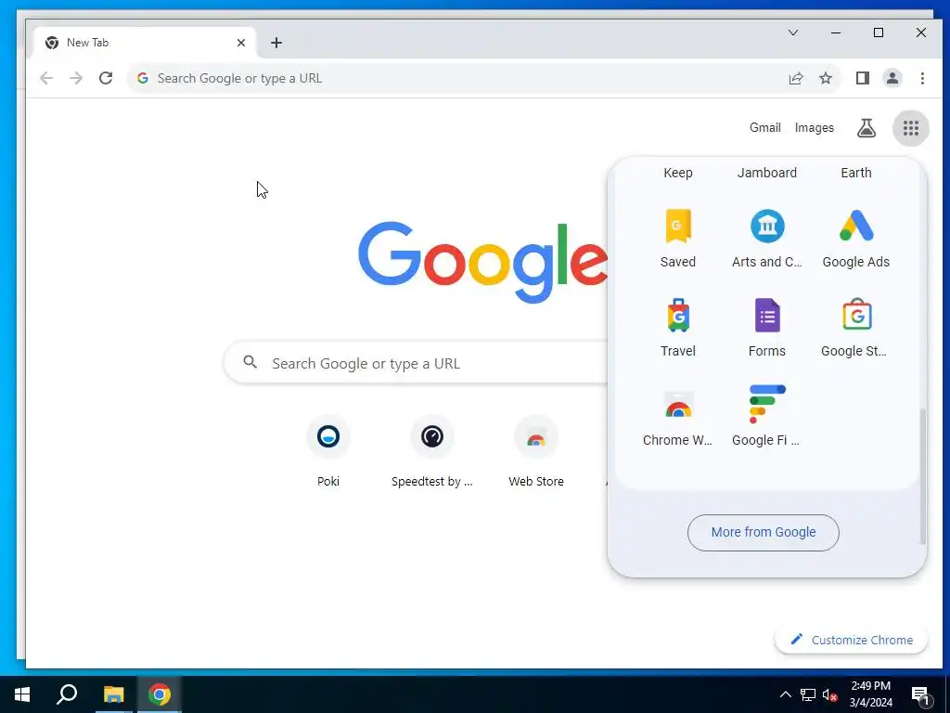Viewport: 950px width, 713px height.
Task: Close the New Tab tab
Action: point(241,43)
